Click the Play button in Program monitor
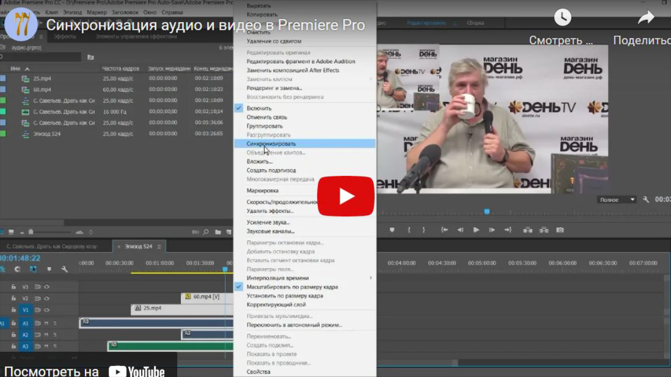The image size is (671, 377). pyautogui.click(x=476, y=230)
